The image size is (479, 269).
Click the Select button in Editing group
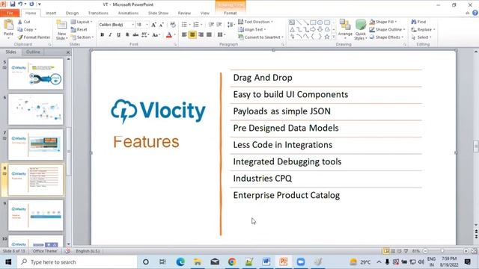tap(421, 37)
